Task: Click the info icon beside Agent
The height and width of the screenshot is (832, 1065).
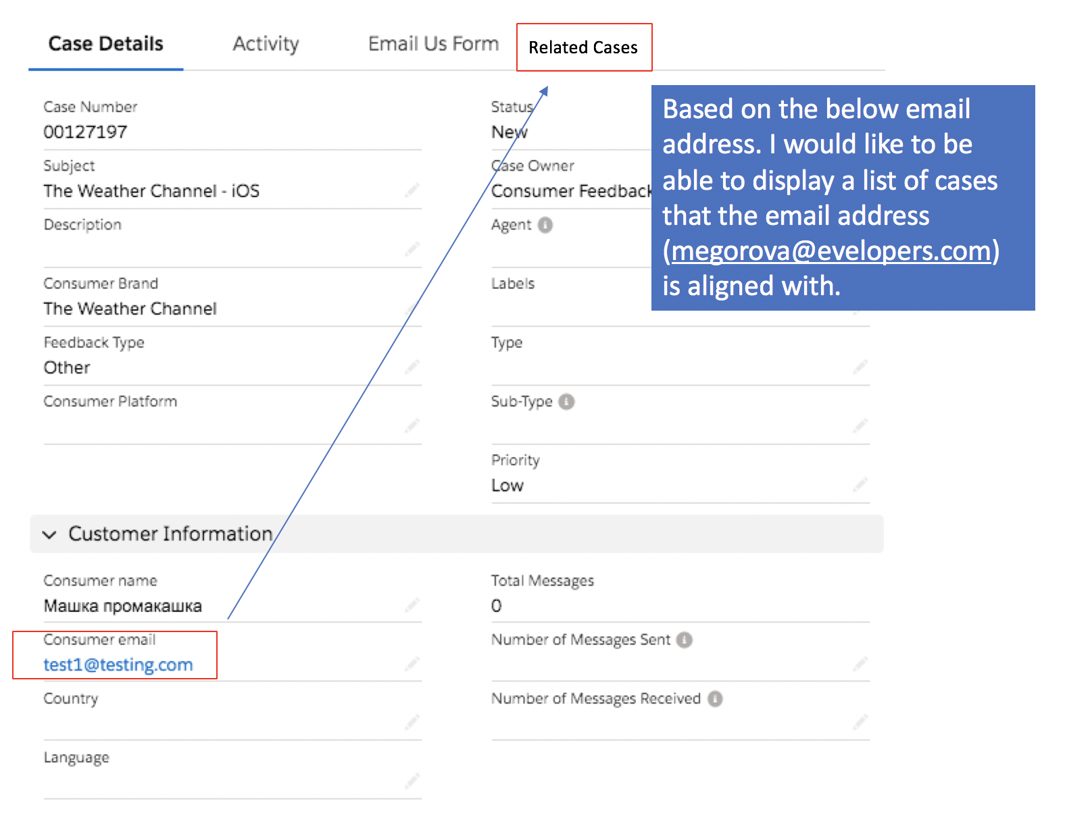Action: coord(545,225)
